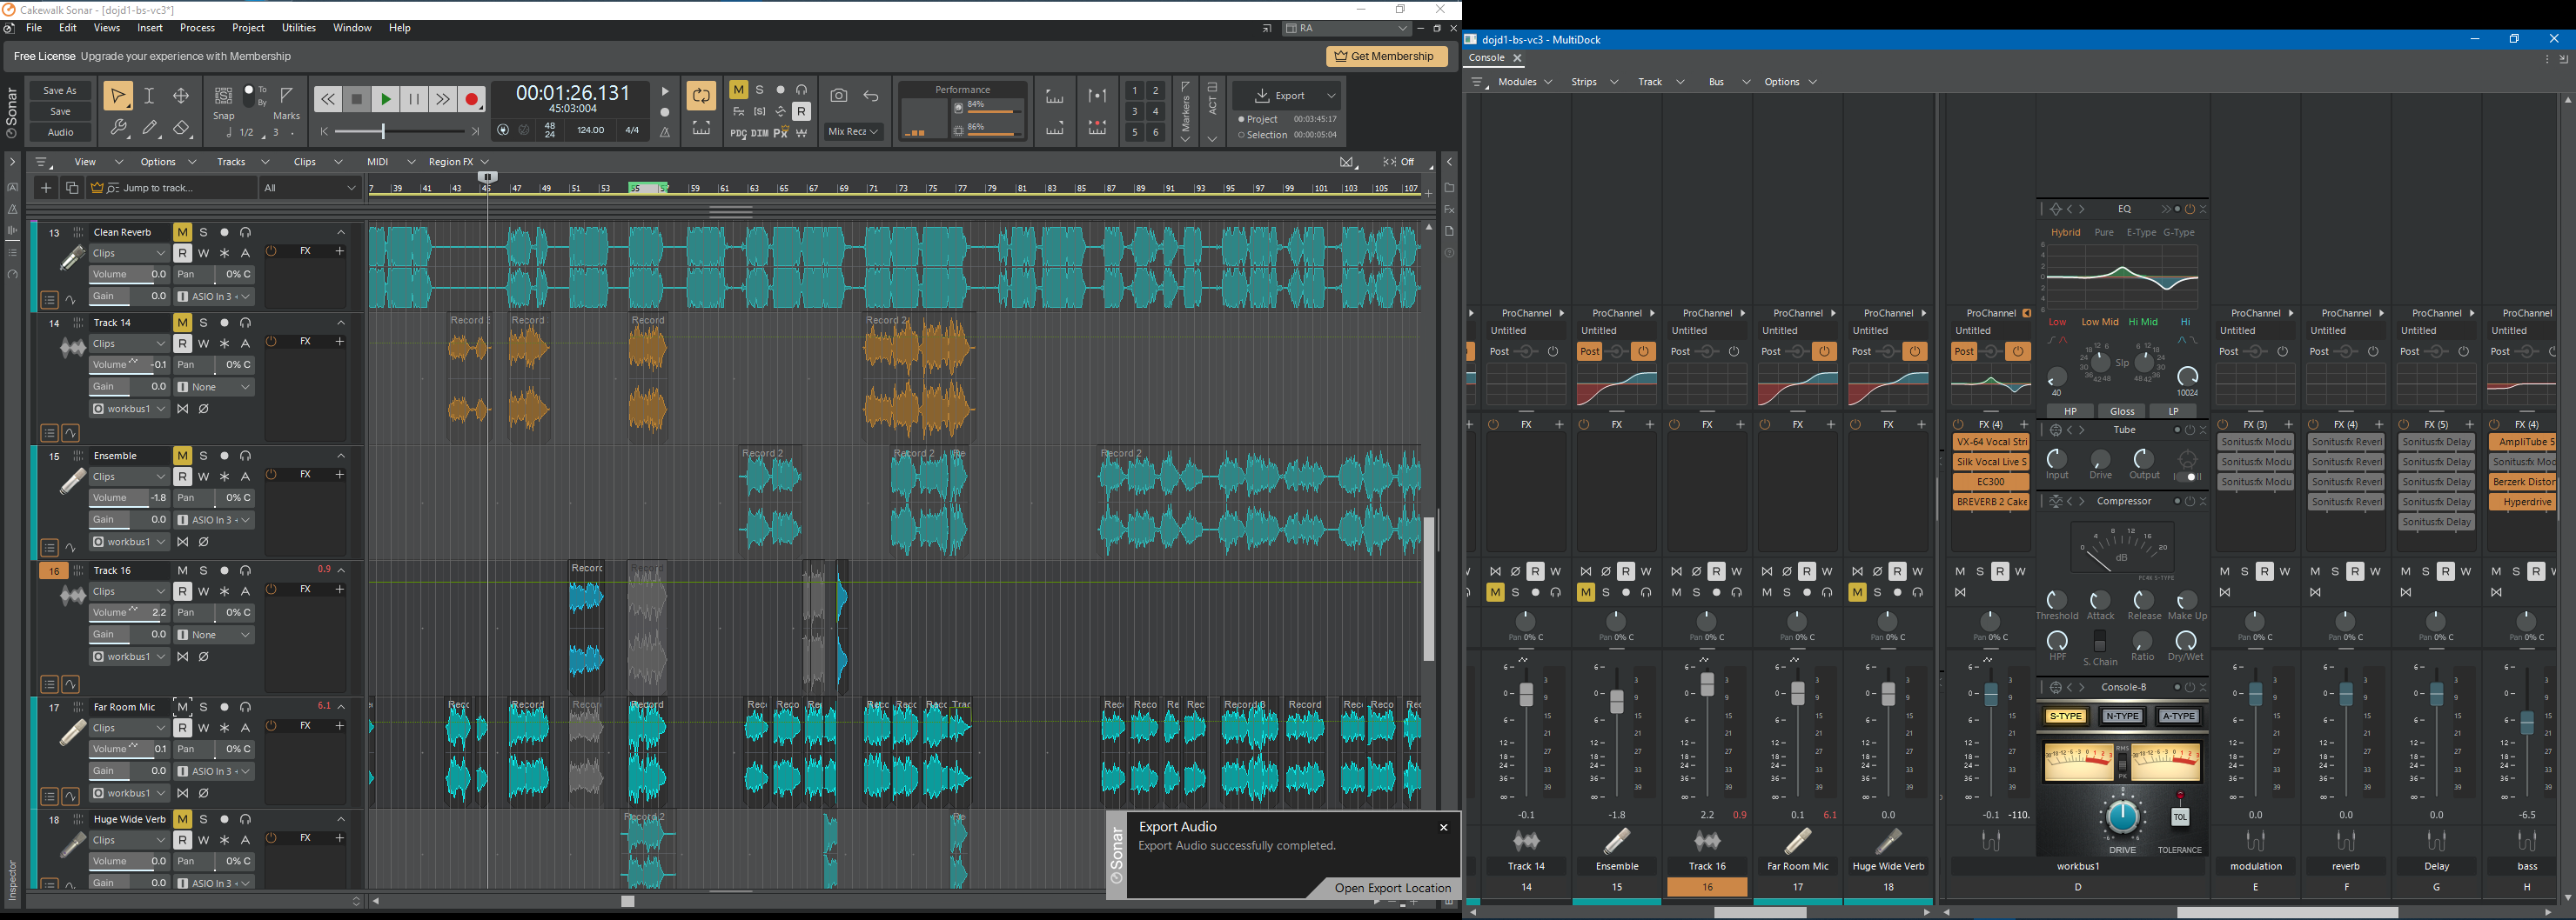
Task: Open the track view View dropdown
Action: click(98, 162)
